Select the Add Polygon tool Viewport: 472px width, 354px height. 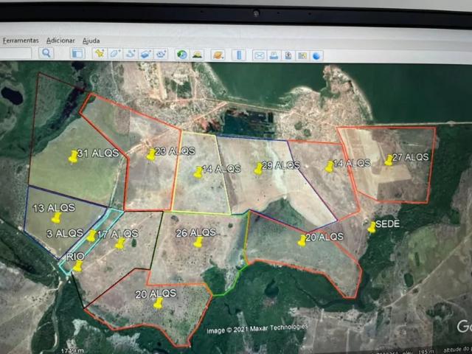(x=115, y=54)
